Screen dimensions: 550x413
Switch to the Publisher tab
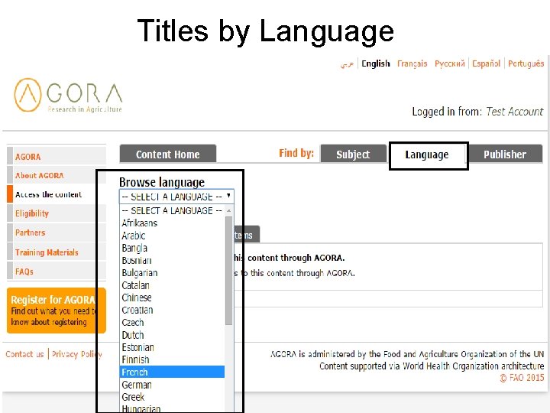[505, 154]
